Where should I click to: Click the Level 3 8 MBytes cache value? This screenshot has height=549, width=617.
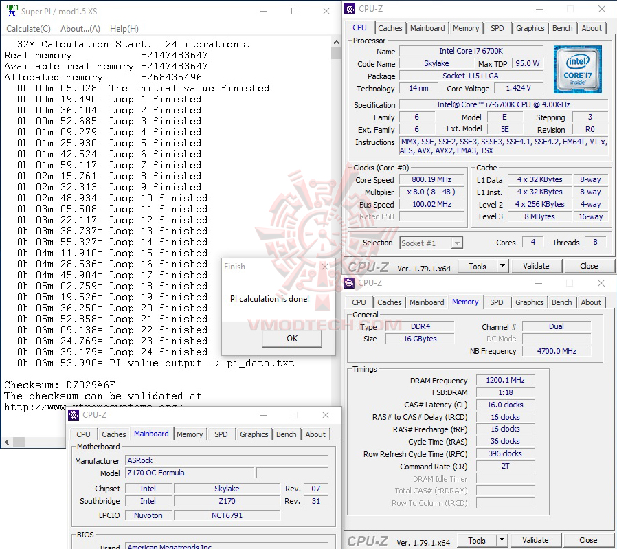pos(539,216)
